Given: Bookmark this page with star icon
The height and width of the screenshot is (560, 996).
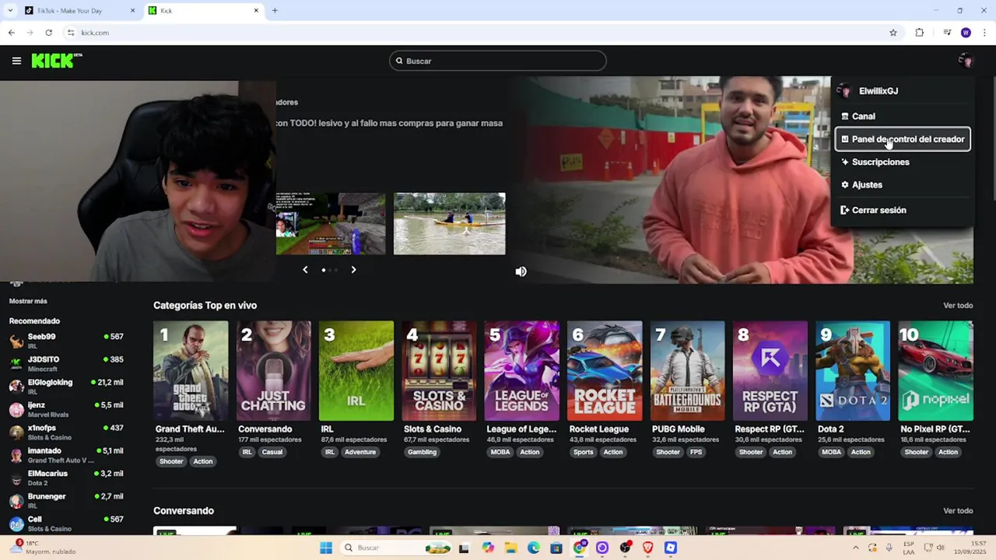Looking at the screenshot, I should point(893,33).
